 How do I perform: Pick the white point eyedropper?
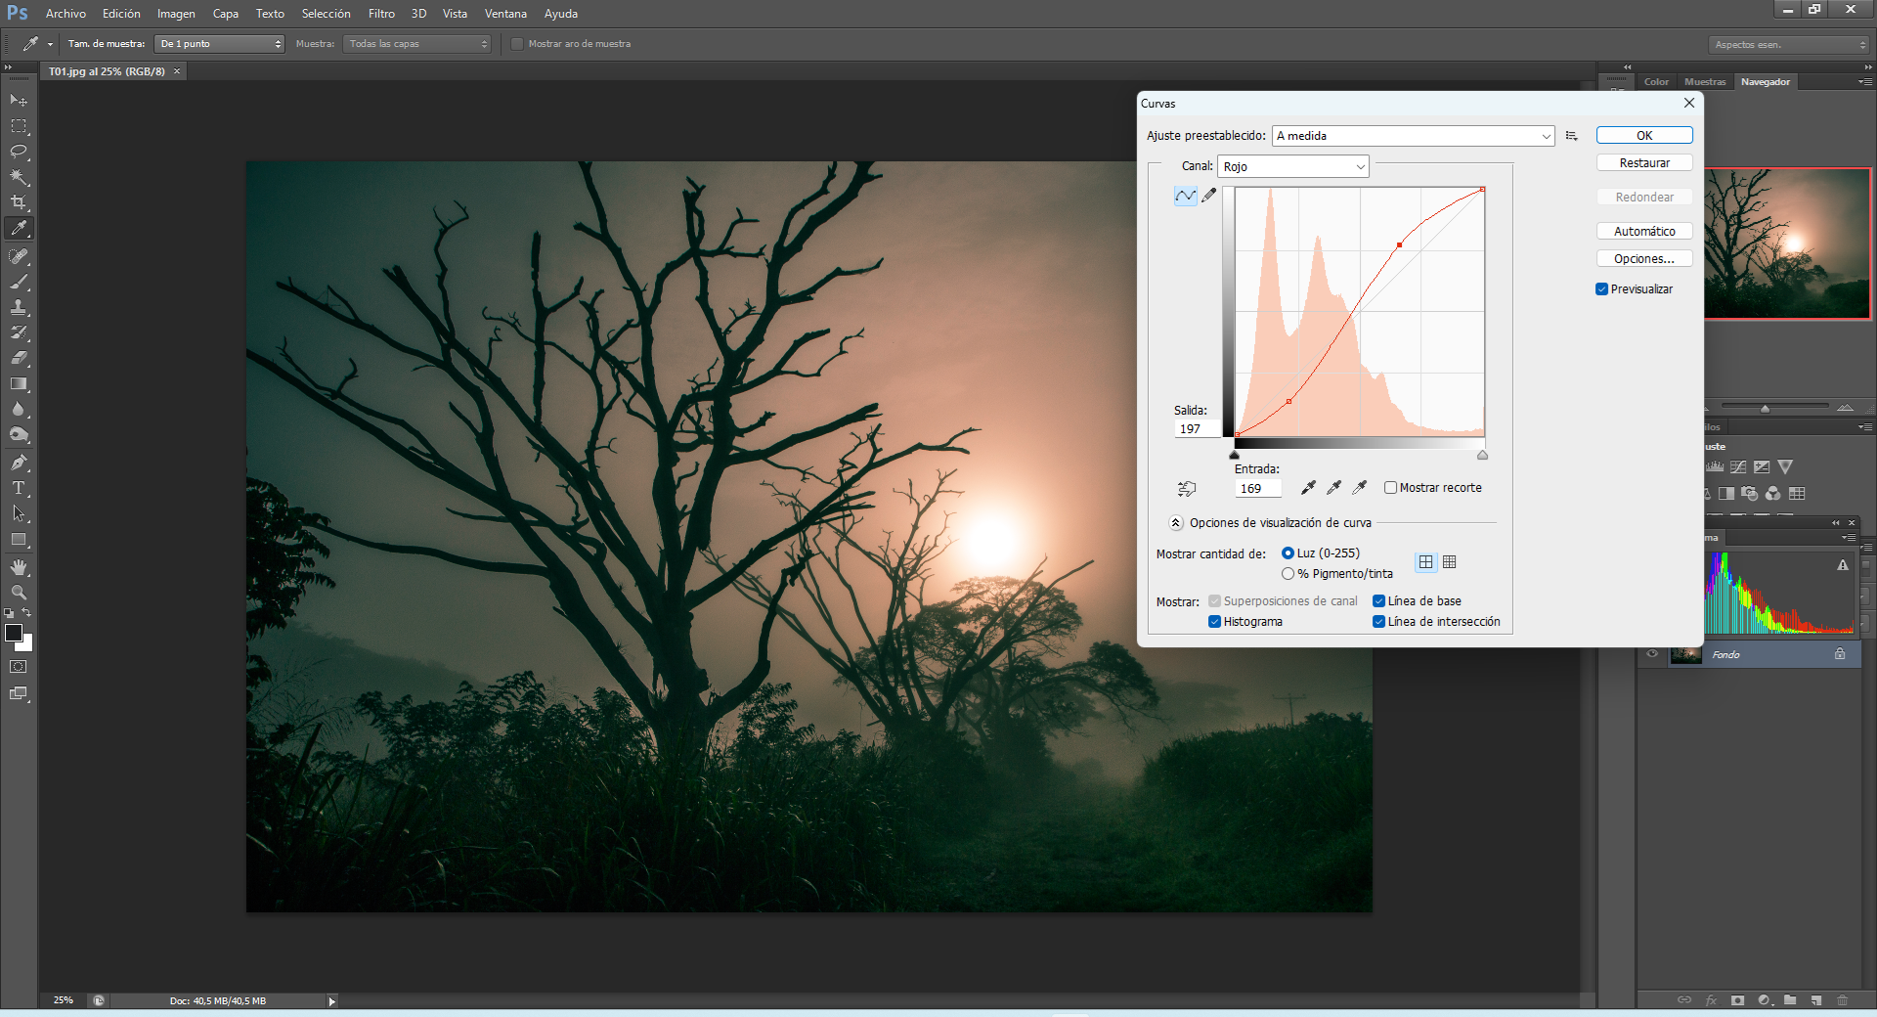(x=1360, y=487)
